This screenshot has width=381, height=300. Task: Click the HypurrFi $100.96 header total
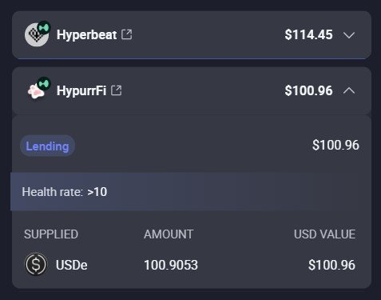point(308,90)
